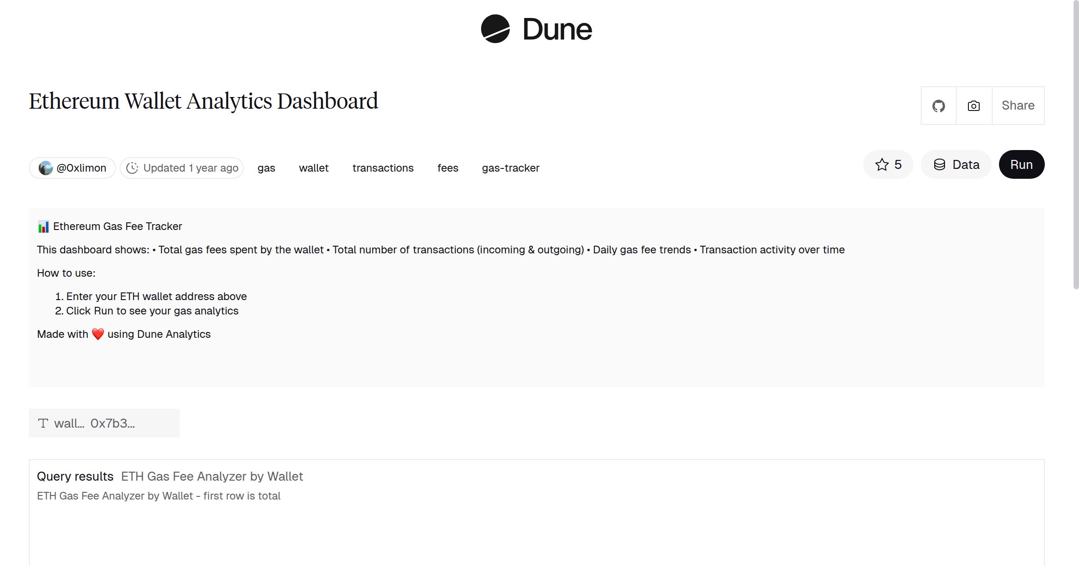Click the heart emoji in Made with
Viewport: 1079px width, 566px height.
click(97, 334)
